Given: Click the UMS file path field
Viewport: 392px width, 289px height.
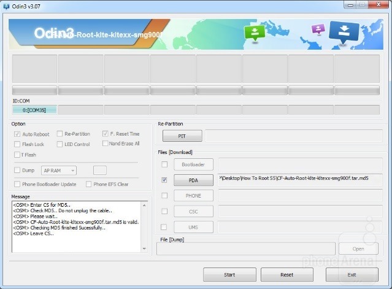Looking at the screenshot, I should click(300, 227).
